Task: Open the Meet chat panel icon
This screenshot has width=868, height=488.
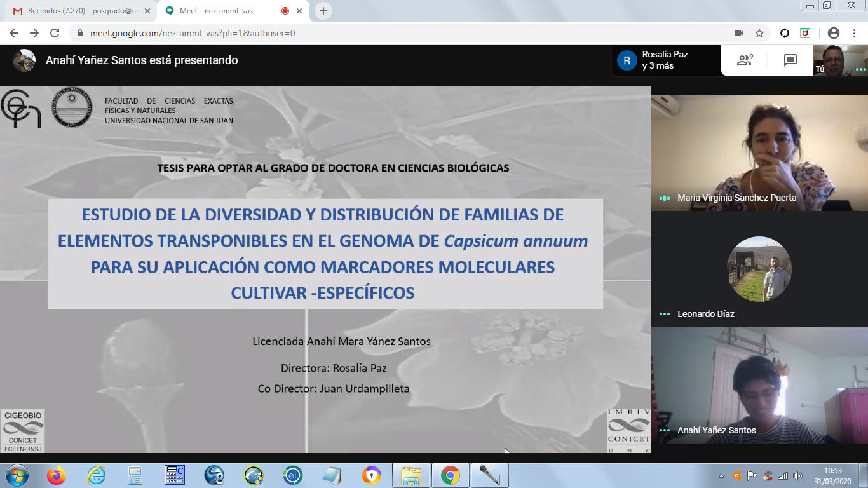Action: point(790,60)
